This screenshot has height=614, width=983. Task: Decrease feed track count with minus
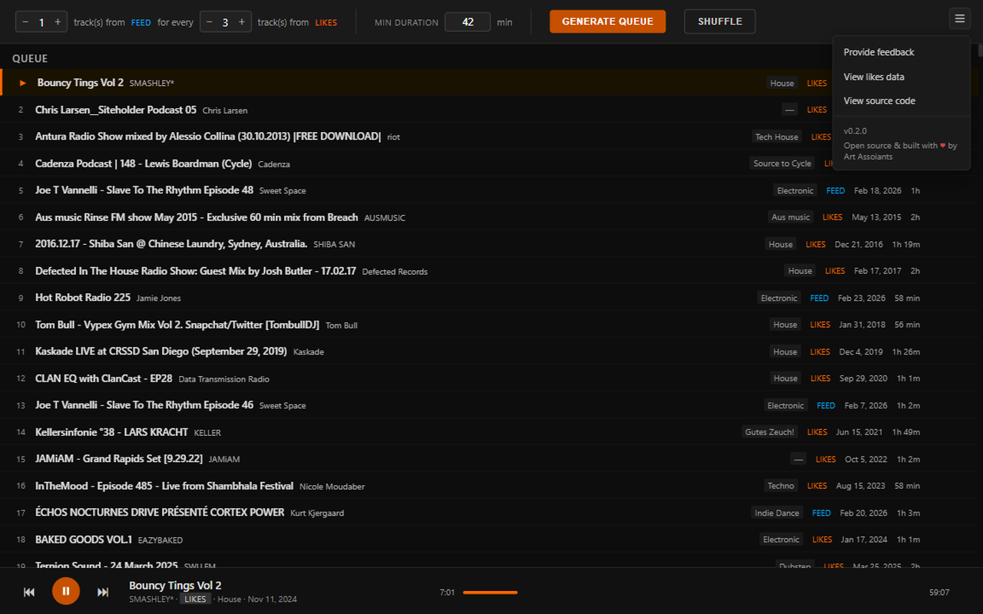coord(25,22)
